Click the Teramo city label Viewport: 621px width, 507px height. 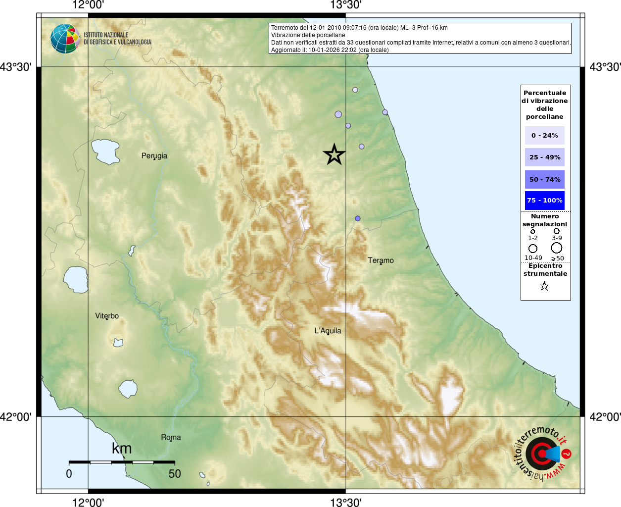pyautogui.click(x=381, y=260)
